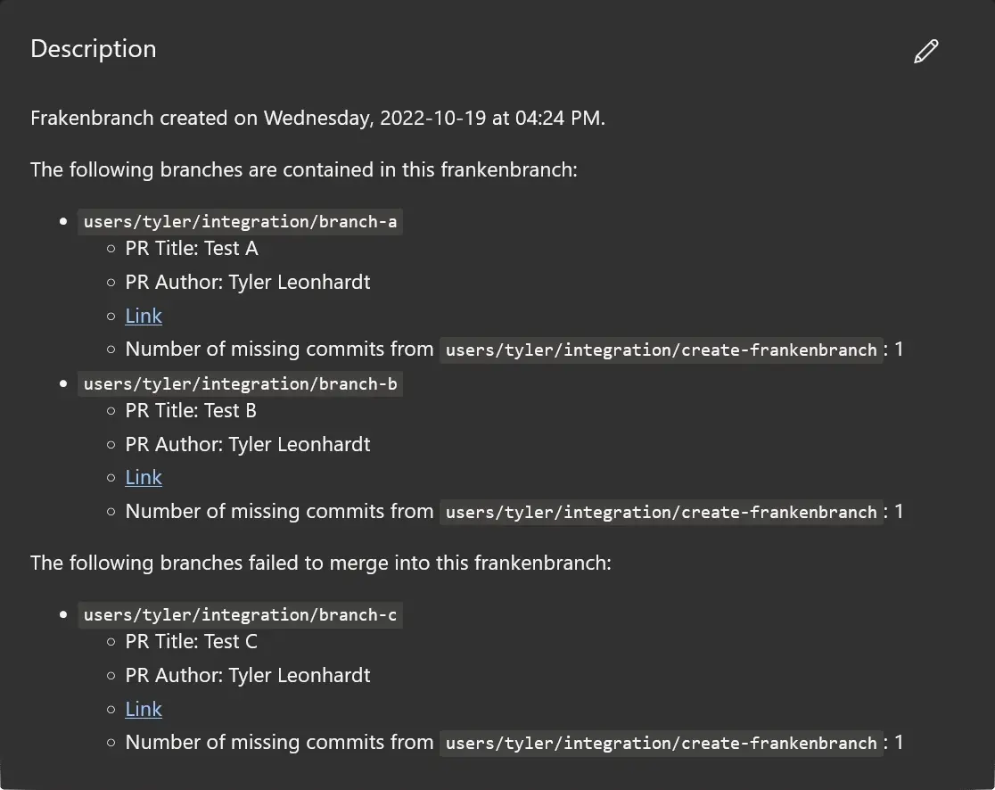Open the Link under PR Title Test B

click(x=144, y=477)
